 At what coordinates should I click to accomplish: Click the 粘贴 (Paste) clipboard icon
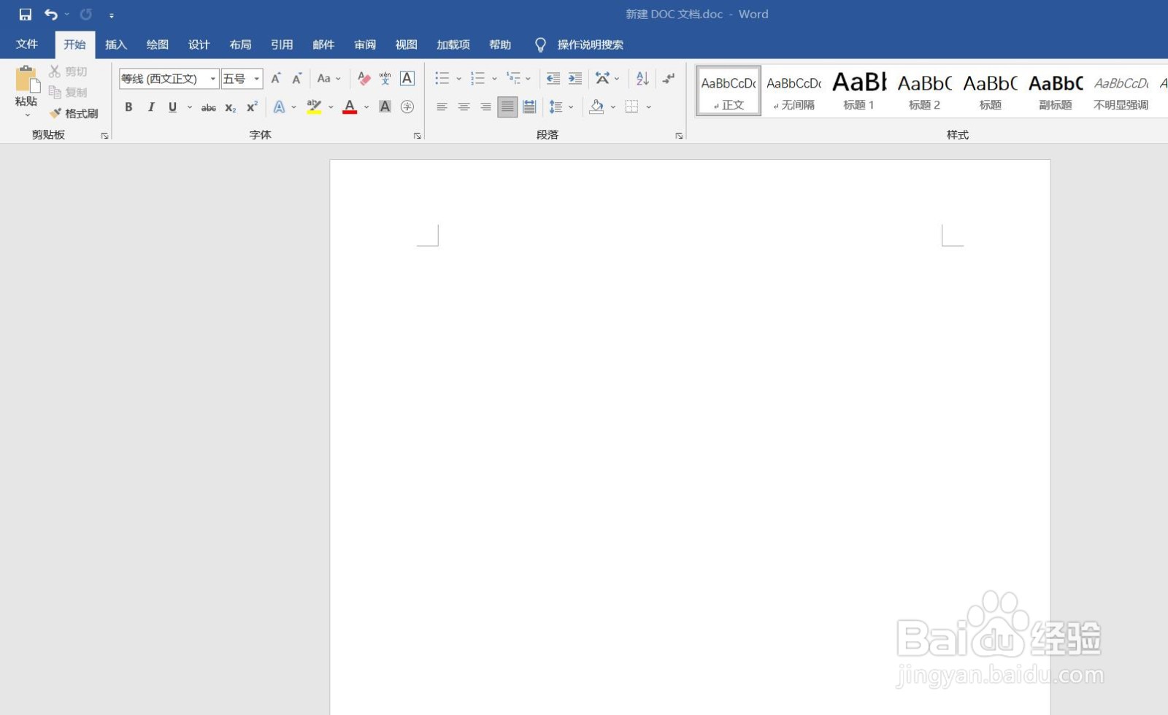[26, 79]
